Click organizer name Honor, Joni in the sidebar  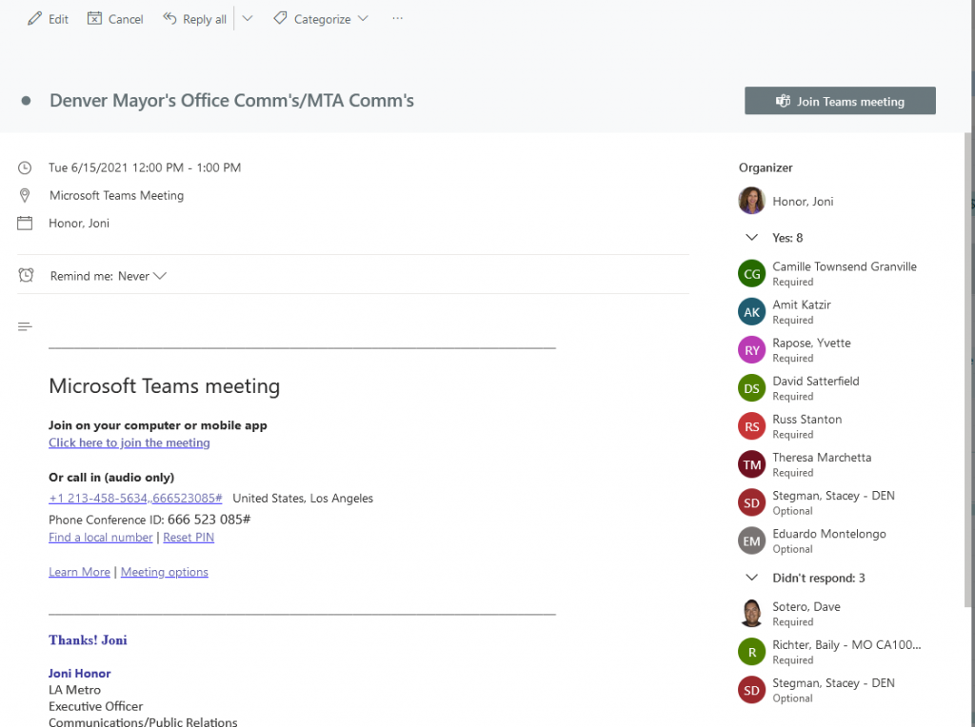pos(803,202)
